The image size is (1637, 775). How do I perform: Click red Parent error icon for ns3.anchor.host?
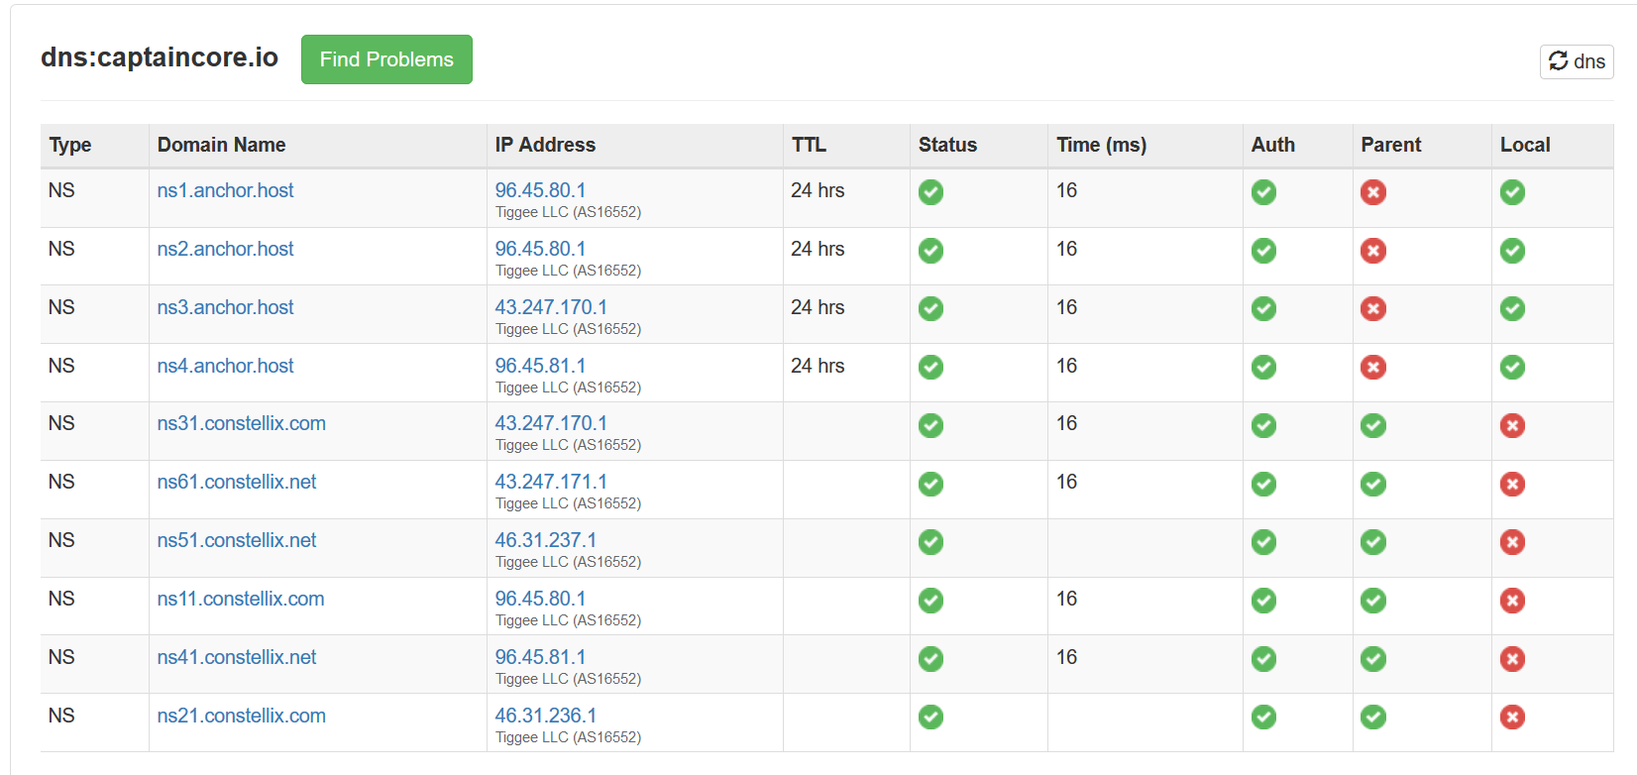click(1372, 309)
